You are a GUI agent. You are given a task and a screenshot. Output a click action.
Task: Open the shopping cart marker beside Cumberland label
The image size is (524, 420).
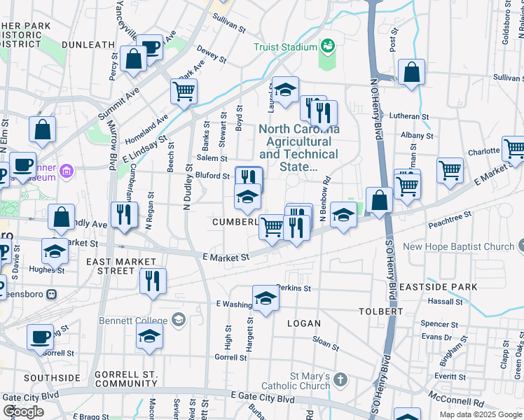click(x=271, y=230)
